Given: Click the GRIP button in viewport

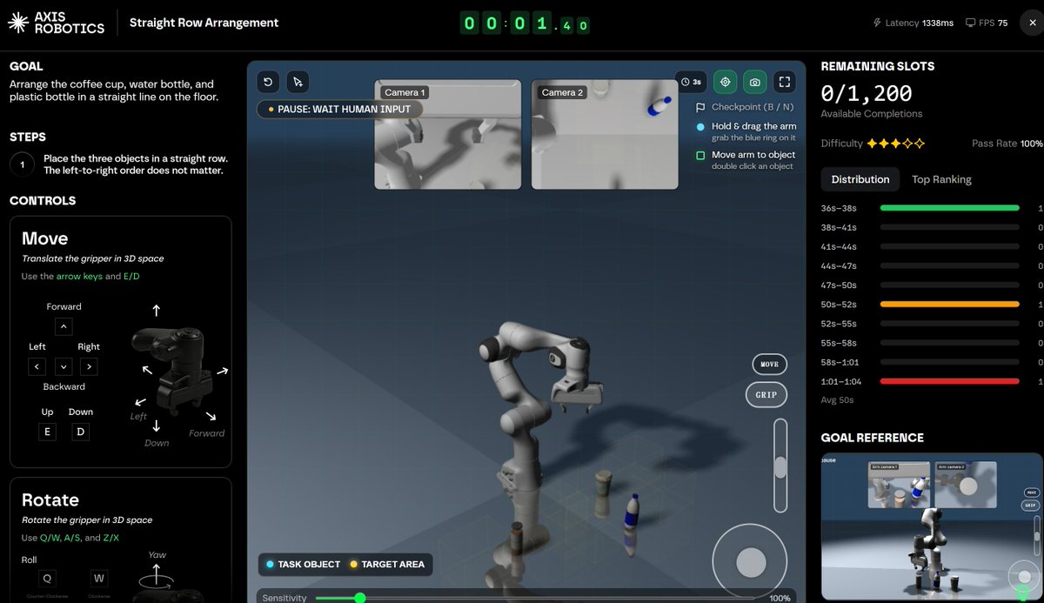Looking at the screenshot, I should click(766, 394).
